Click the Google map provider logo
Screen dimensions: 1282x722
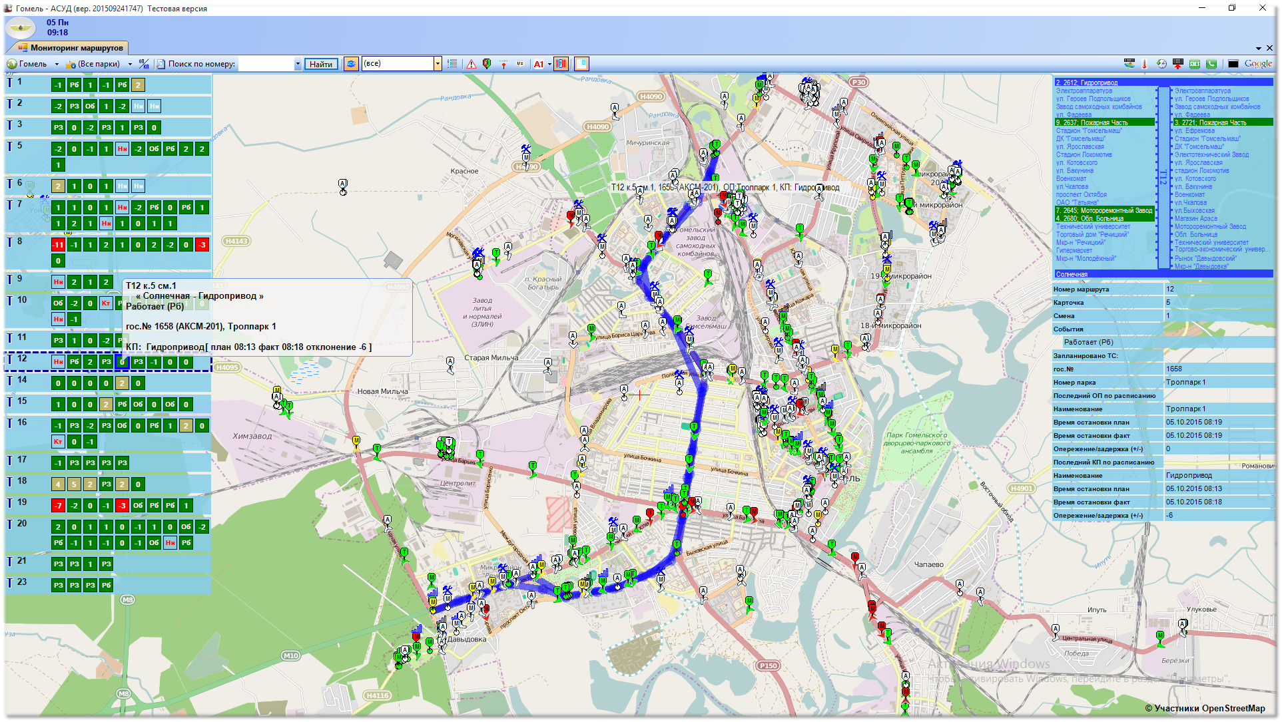[x=1258, y=64]
